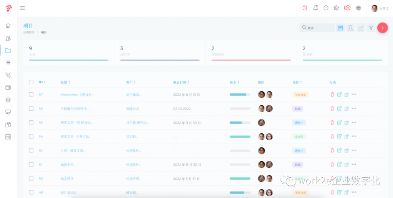Image resolution: width=393 pixels, height=198 pixels.
Task: Edit project 56 with pencil icon
Action: [339, 108]
